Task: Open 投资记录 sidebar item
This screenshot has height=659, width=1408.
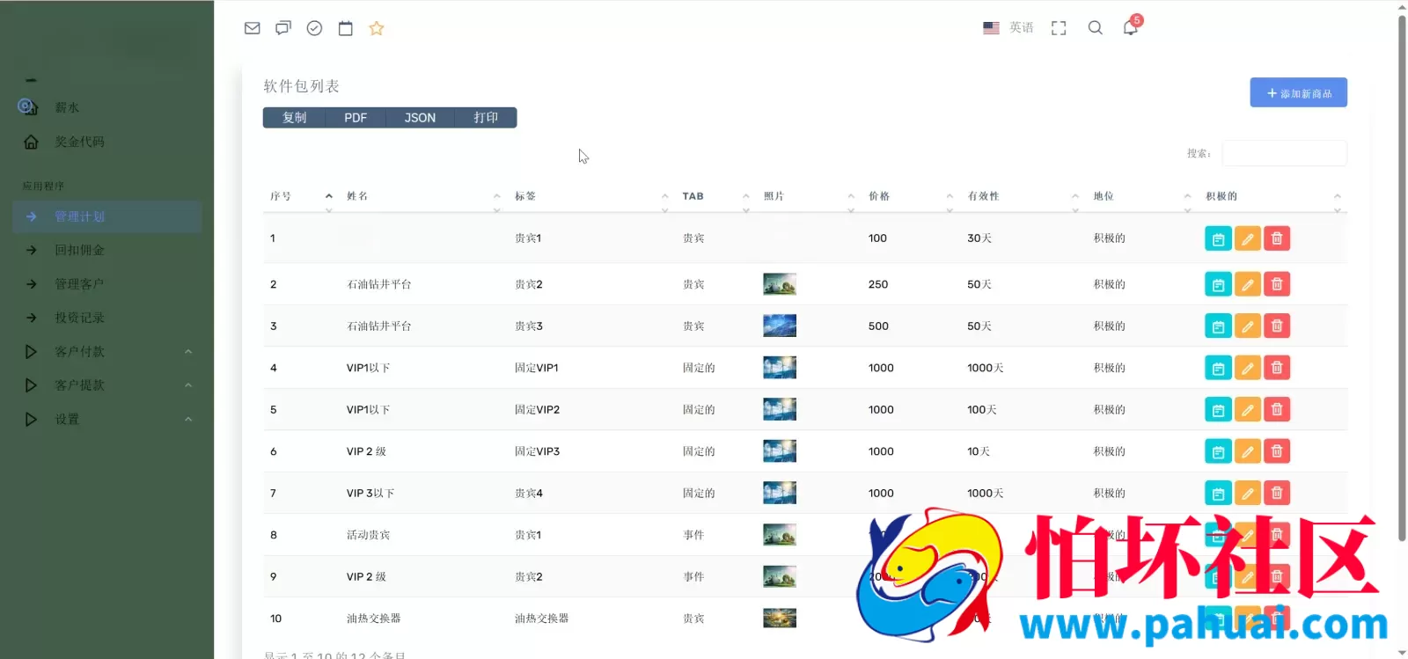Action: pos(79,318)
